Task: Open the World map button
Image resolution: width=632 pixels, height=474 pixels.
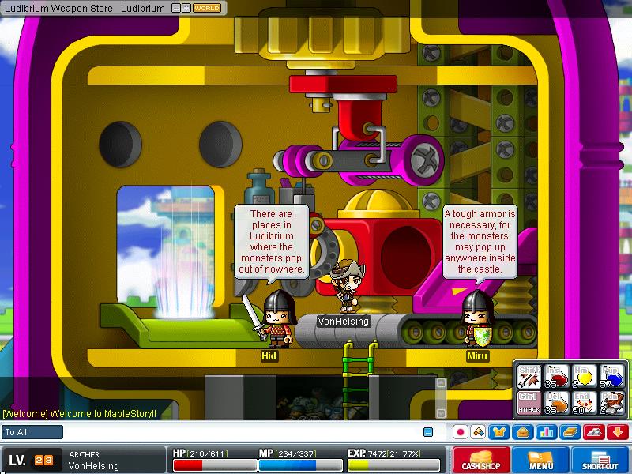Action: click(x=207, y=8)
